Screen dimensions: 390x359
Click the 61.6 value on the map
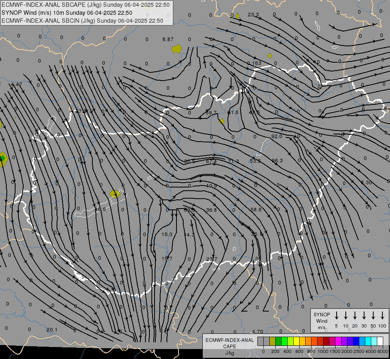(233, 112)
